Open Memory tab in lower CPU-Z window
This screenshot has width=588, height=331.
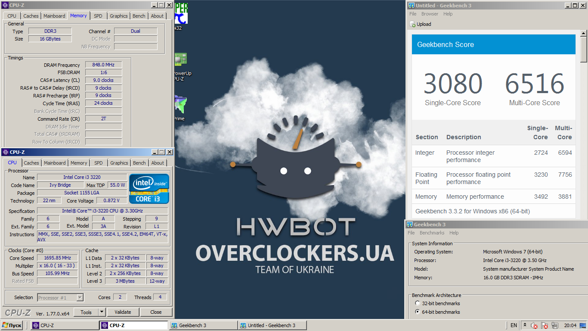pos(79,163)
